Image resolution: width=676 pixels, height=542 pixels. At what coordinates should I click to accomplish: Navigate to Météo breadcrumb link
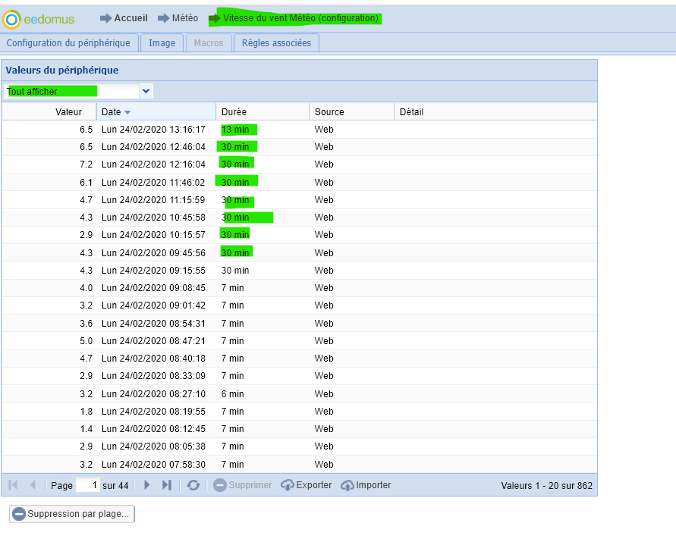(185, 18)
